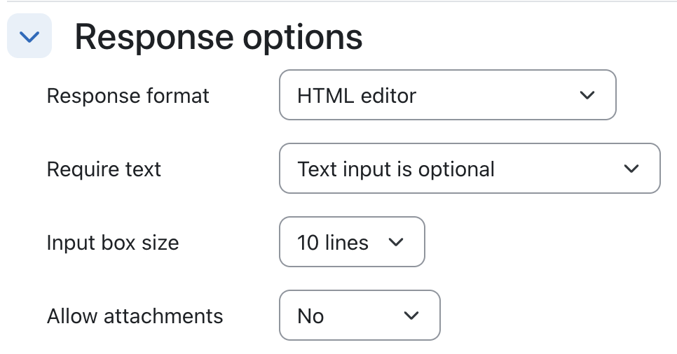Click the arrow beside HTML editor
The height and width of the screenshot is (354, 677).
[587, 95]
